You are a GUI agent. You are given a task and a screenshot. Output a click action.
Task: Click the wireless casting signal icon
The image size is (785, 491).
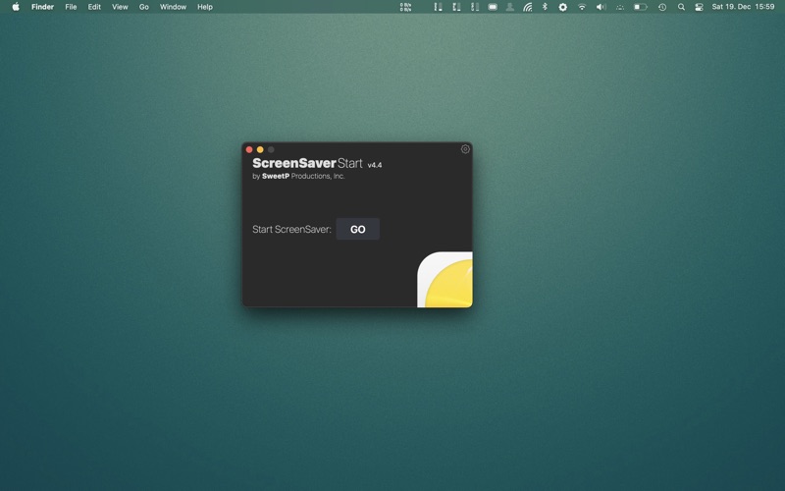coord(527,7)
